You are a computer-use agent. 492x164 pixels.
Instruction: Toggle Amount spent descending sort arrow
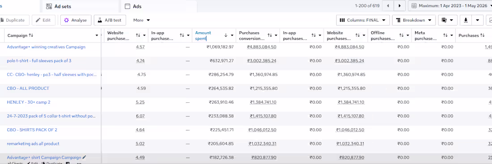click(225, 35)
